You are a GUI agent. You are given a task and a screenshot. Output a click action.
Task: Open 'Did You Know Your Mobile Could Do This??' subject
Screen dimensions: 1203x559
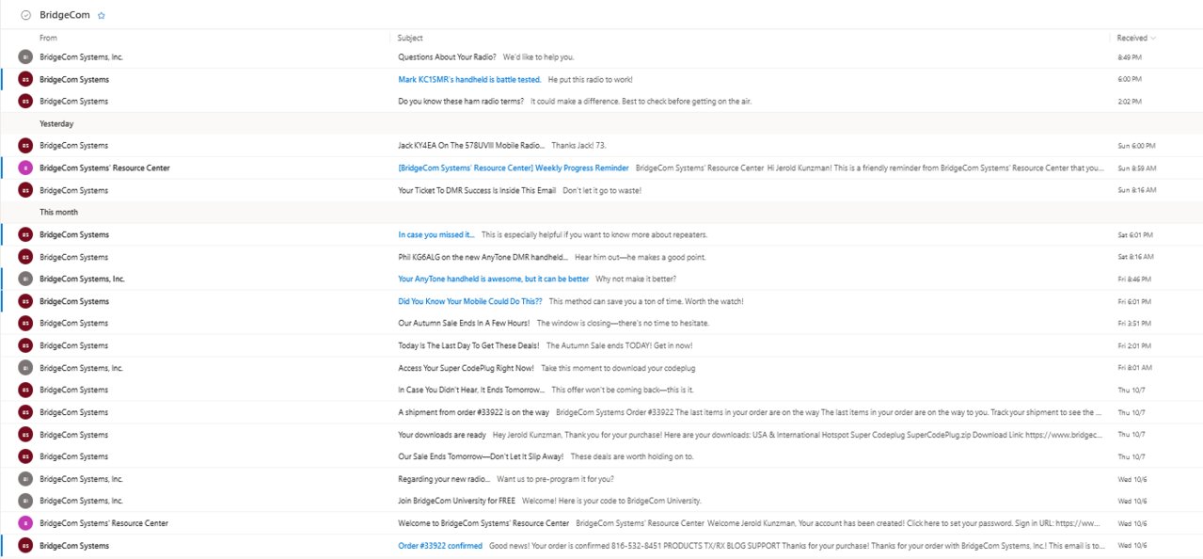(470, 301)
